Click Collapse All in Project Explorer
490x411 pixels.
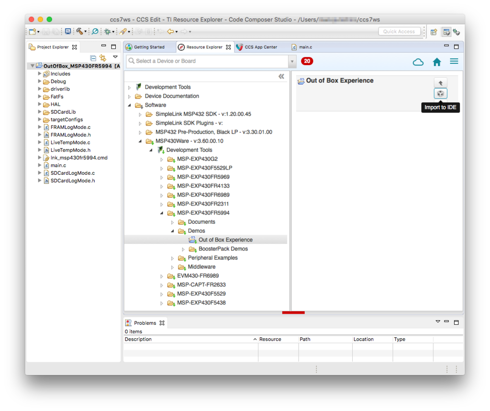[x=93, y=58]
